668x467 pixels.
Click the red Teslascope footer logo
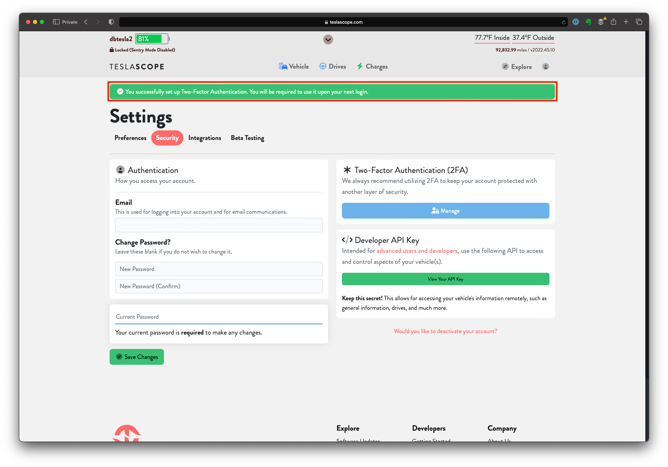point(127,433)
